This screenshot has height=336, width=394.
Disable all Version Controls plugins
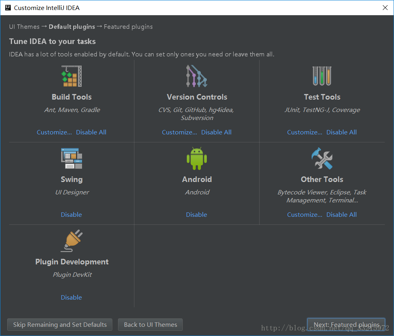click(216, 132)
